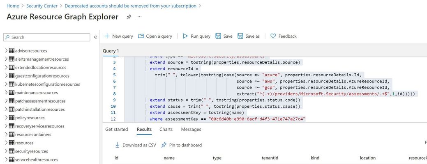The height and width of the screenshot is (164, 427).
Task: Click the policyresources table grid icon
Action: tap(12, 118)
